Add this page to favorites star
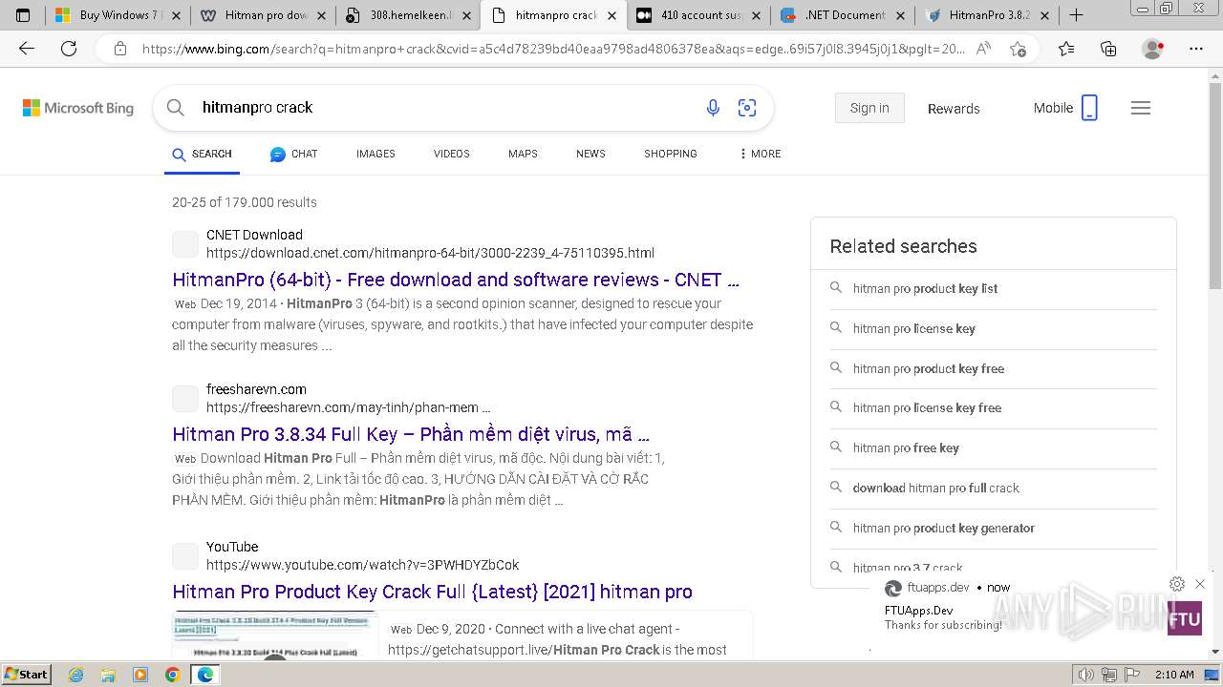This screenshot has height=687, width=1223. tap(1018, 49)
